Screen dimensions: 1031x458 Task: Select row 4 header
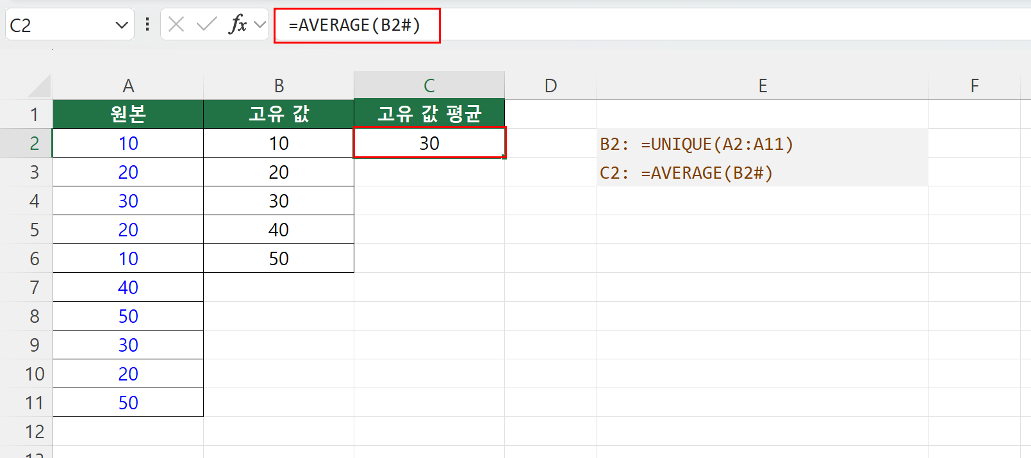pos(26,201)
